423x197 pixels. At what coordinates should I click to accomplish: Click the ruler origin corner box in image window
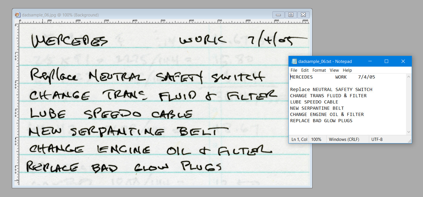pos(17,21)
